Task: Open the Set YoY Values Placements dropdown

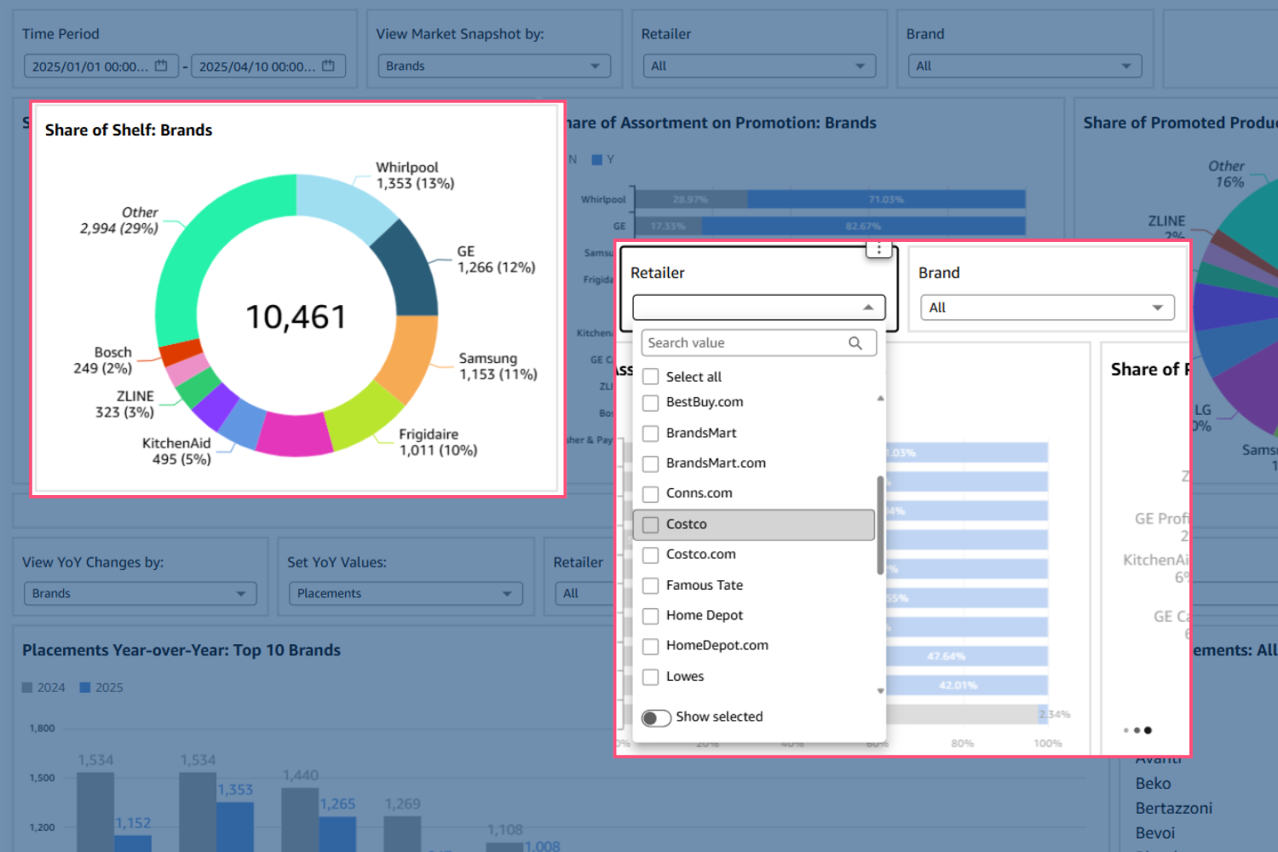Action: 406,593
